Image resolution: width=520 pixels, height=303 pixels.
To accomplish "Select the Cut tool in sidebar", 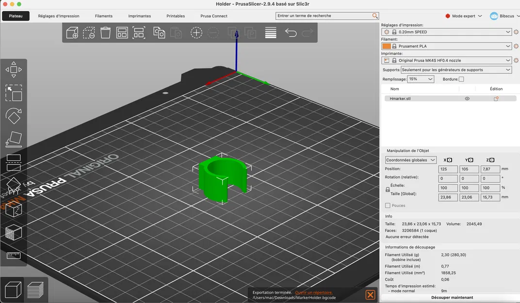I will [14, 162].
